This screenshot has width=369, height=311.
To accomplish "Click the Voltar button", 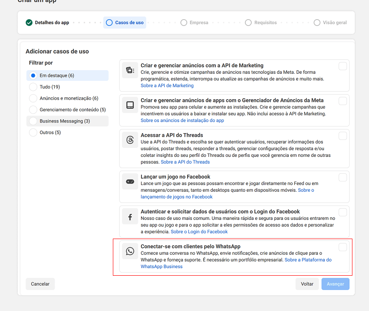I will coord(307,284).
